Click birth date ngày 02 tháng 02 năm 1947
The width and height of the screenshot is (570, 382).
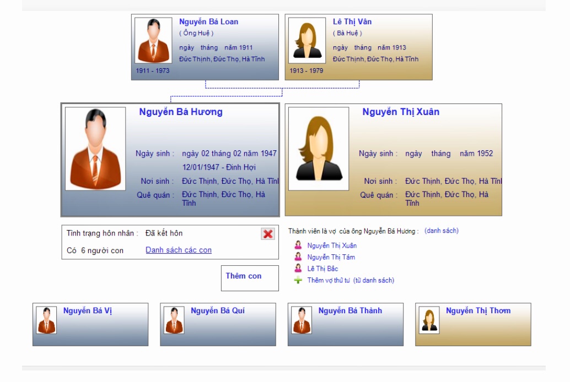(229, 154)
